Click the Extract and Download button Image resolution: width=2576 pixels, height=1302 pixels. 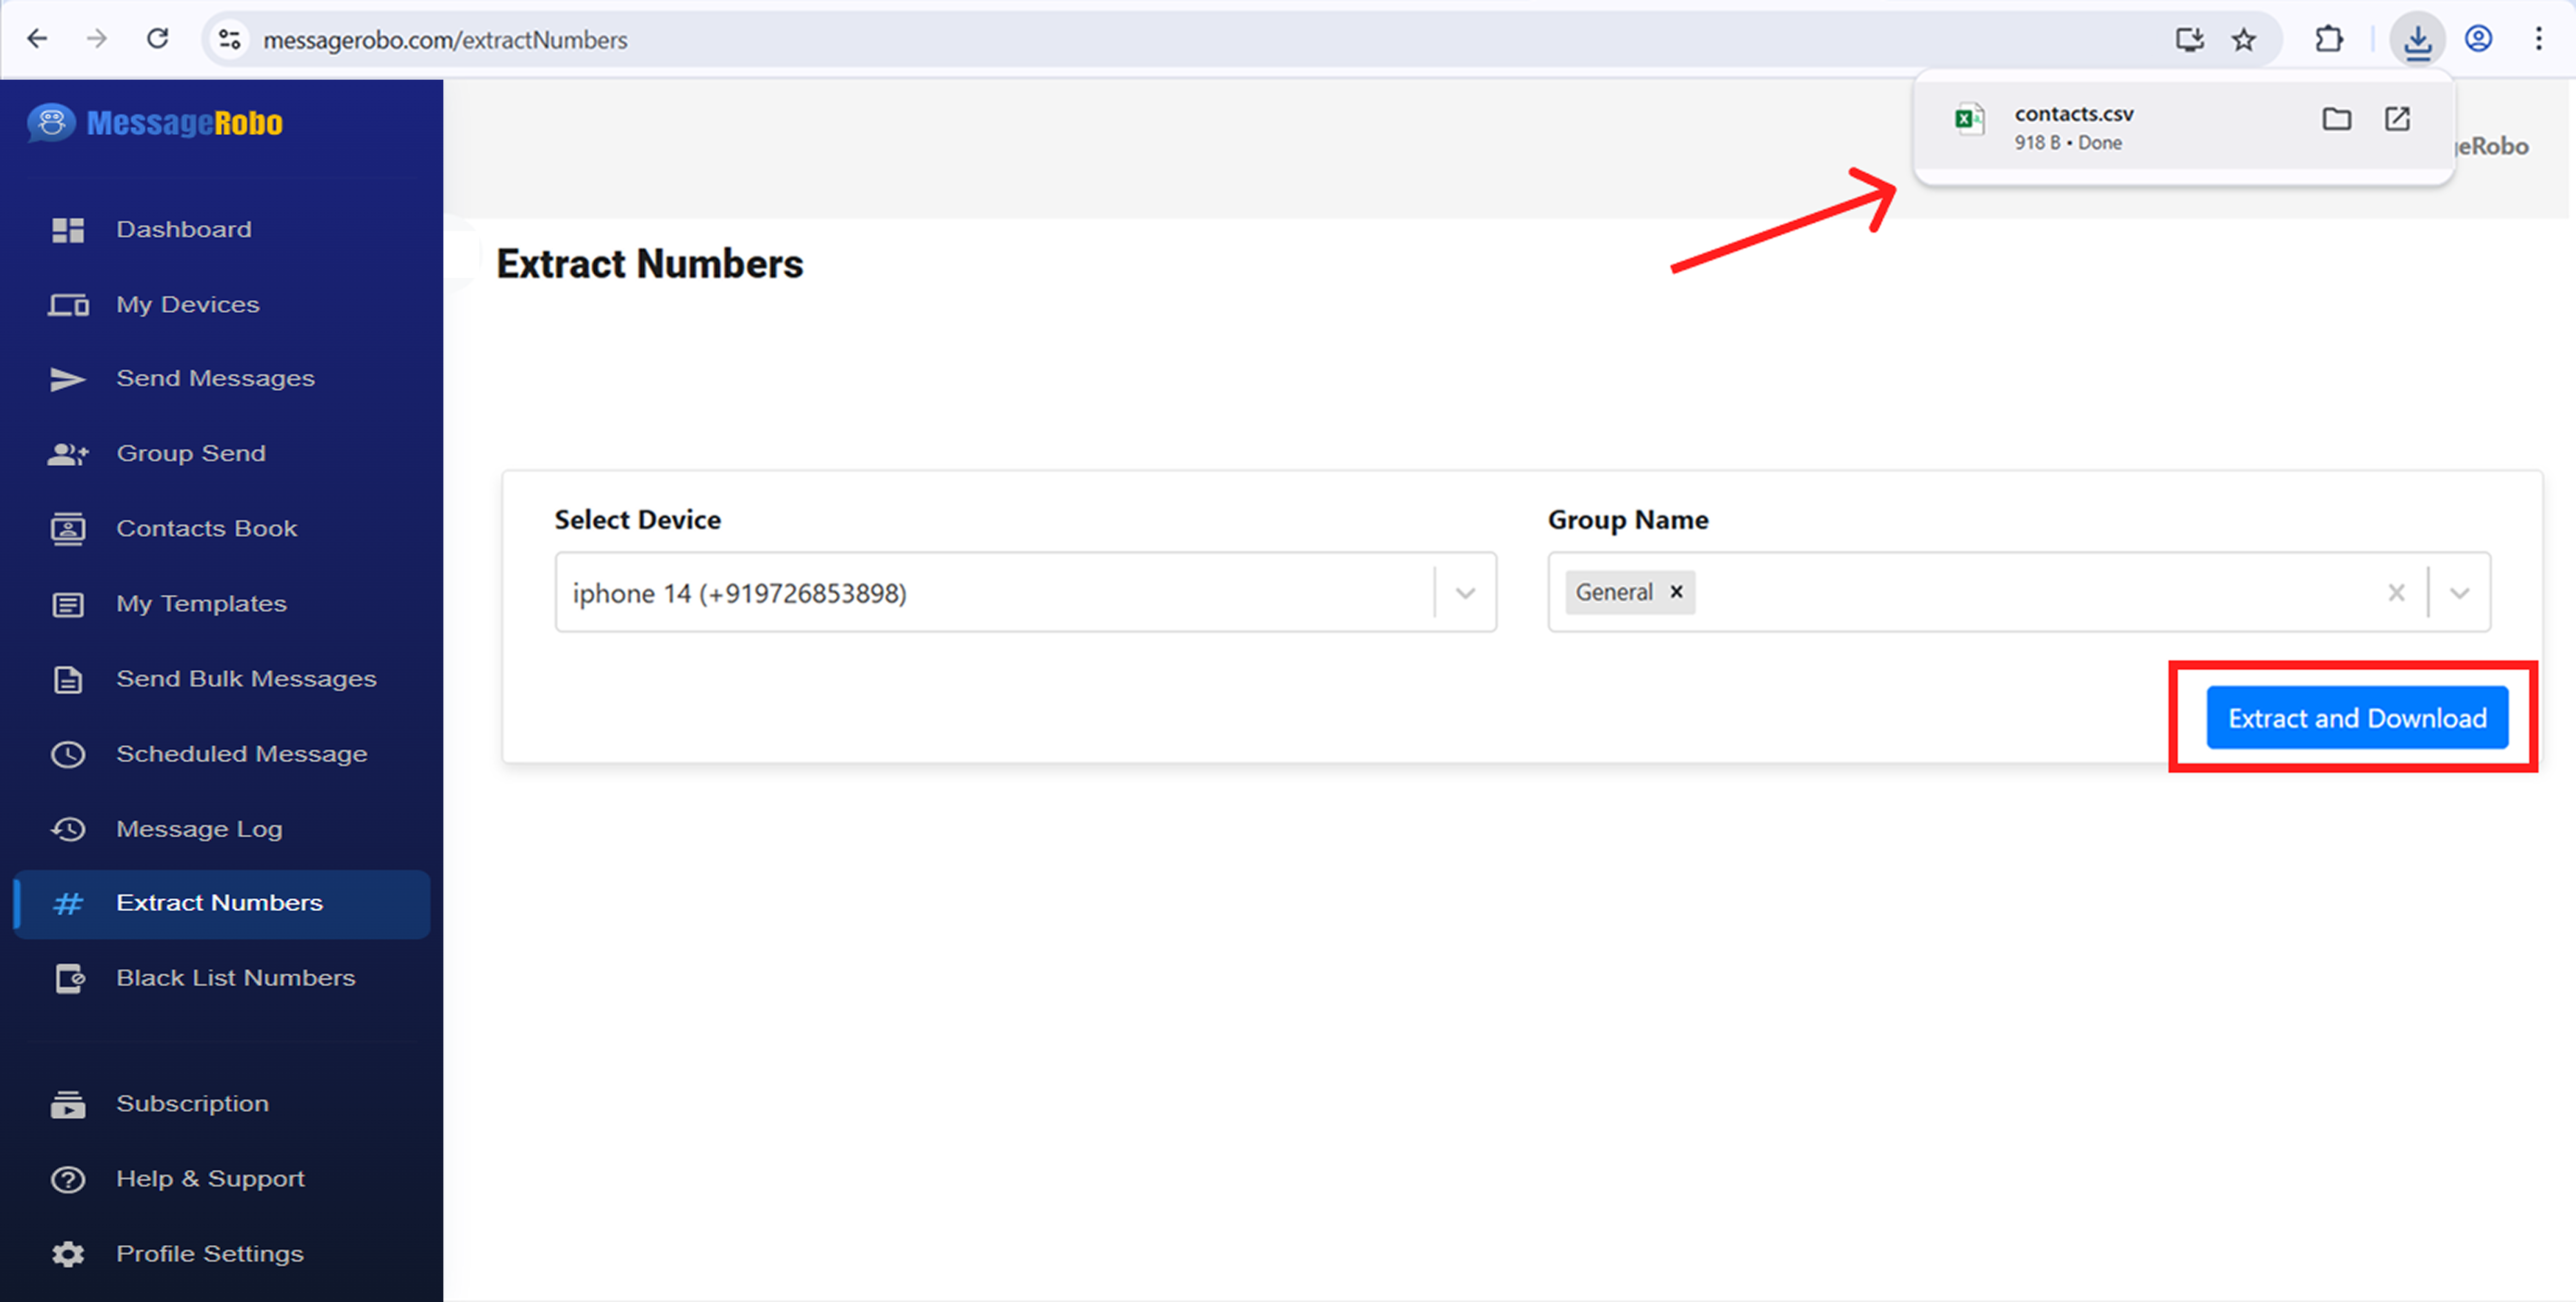2356,718
